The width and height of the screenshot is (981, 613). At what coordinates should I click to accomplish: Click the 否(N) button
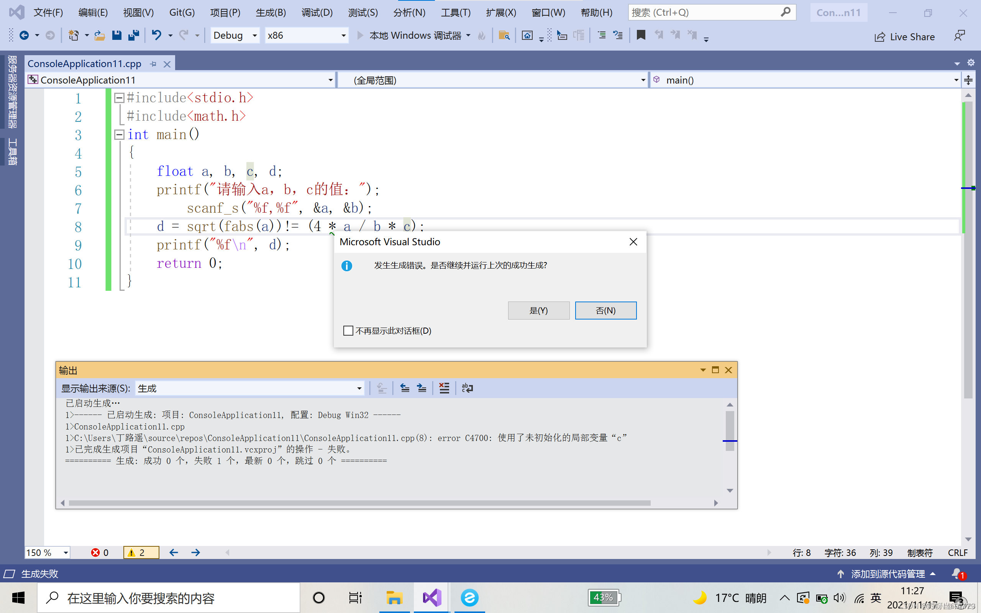605,311
